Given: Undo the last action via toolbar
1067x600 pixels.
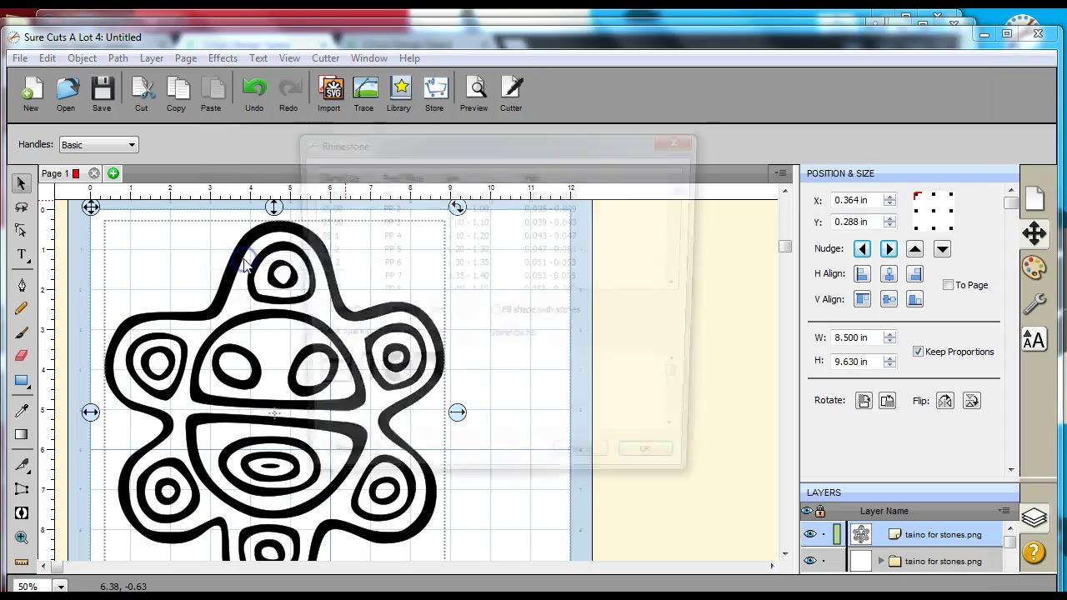Looking at the screenshot, I should coord(254,93).
